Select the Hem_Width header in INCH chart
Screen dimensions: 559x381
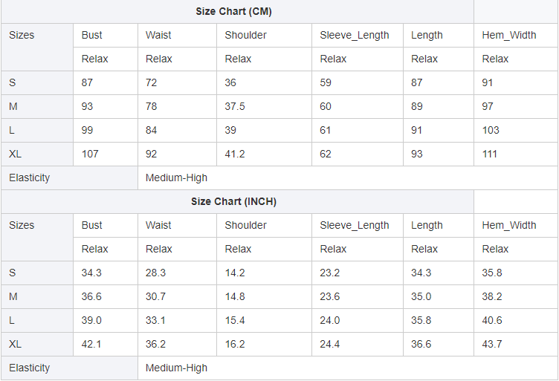pos(508,225)
